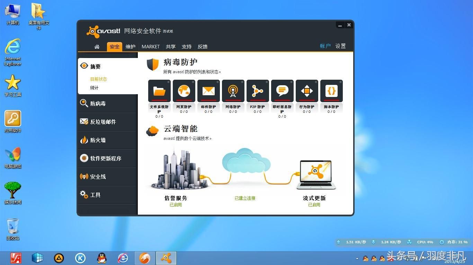Open the 行为防护 shield icon
The width and height of the screenshot is (473, 265).
pyautogui.click(x=306, y=91)
